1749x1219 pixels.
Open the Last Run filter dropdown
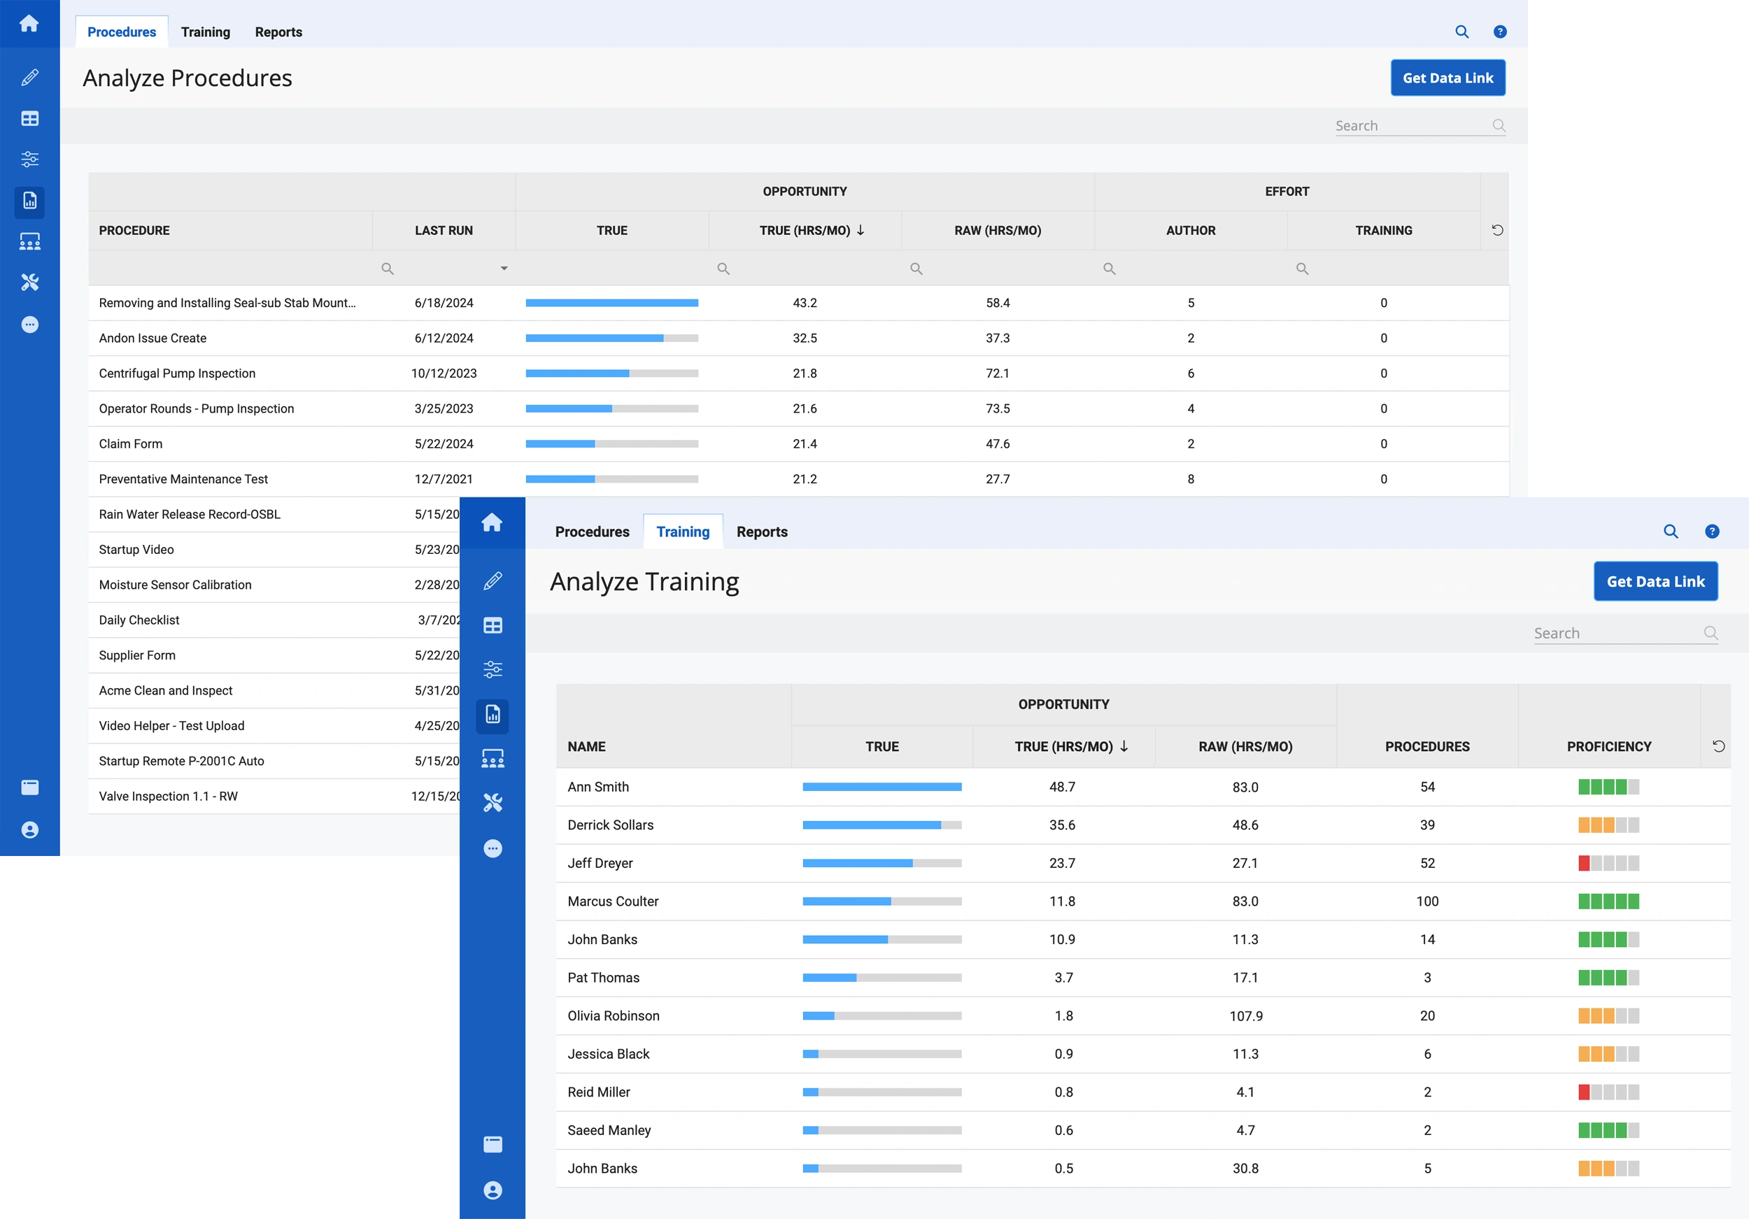(x=503, y=268)
